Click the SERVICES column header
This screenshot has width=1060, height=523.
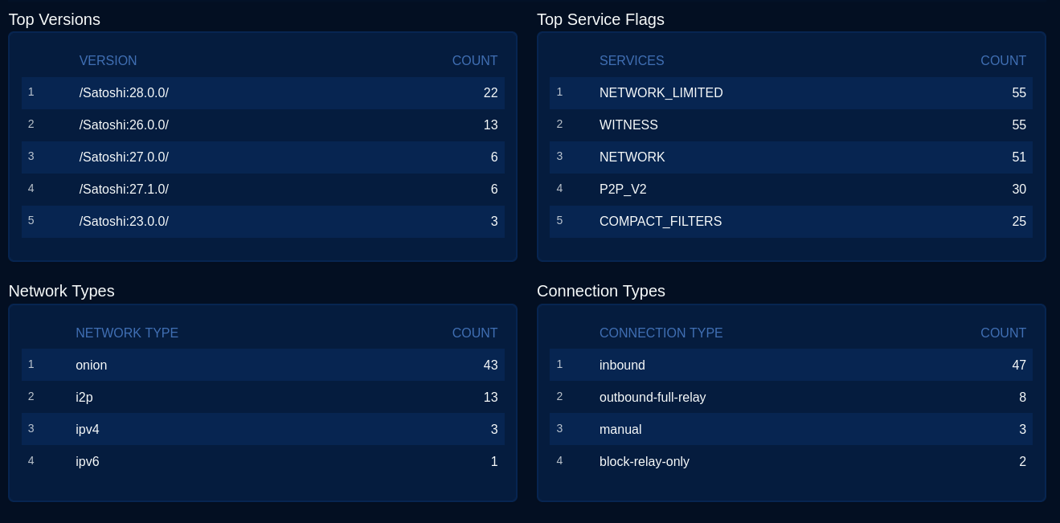tap(632, 61)
